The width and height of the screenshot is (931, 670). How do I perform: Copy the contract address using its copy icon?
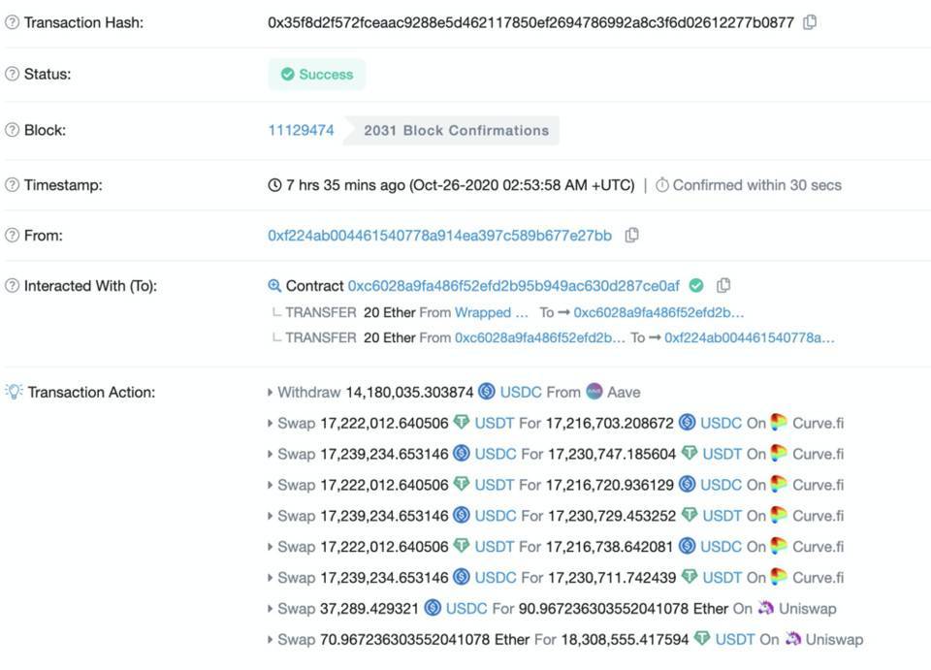coord(723,286)
